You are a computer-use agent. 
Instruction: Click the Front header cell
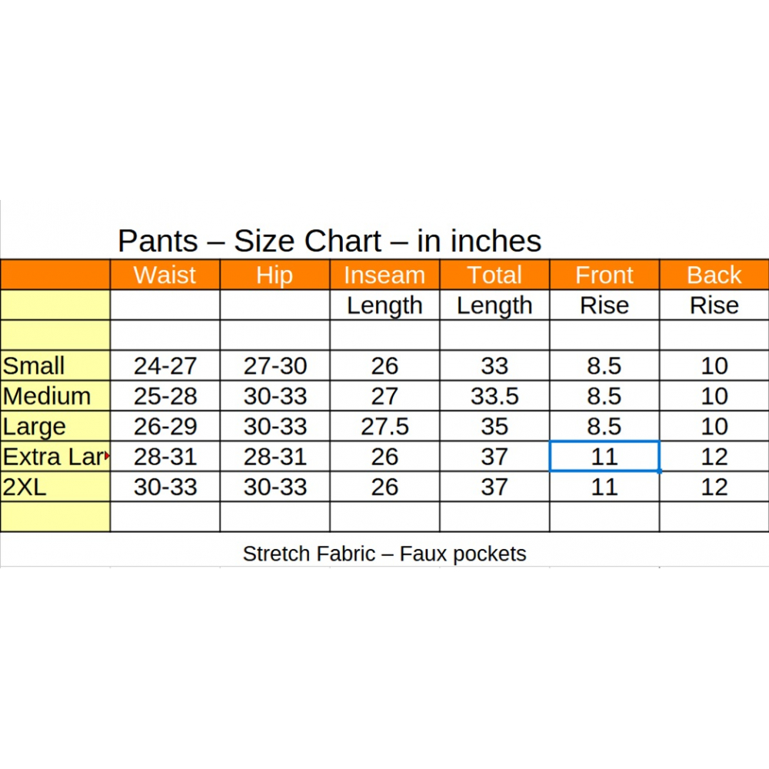(x=604, y=275)
